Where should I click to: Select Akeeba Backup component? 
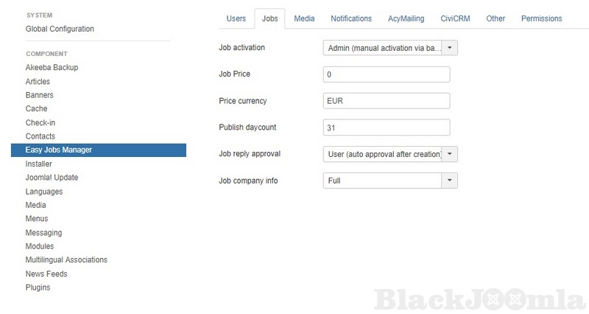52,68
